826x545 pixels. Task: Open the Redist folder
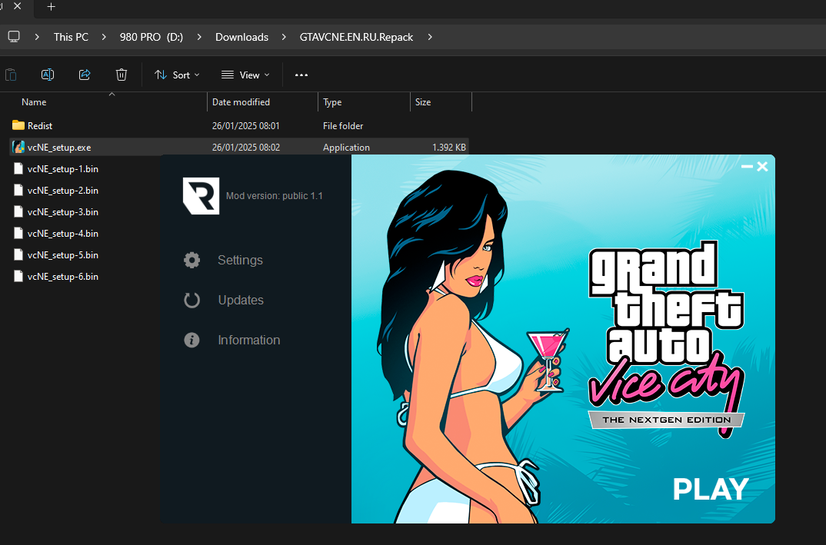click(40, 125)
